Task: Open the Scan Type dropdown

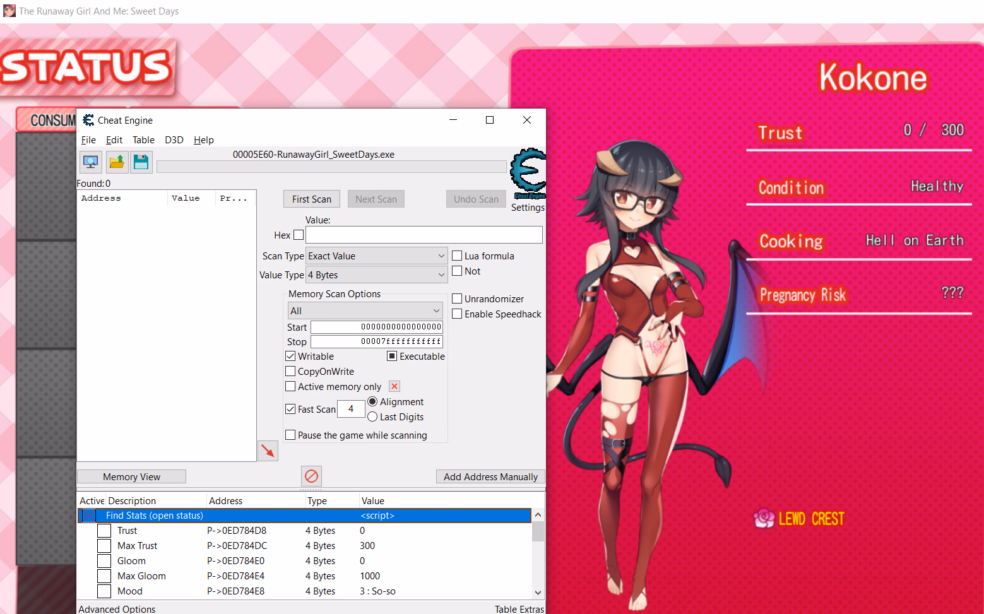Action: point(377,256)
